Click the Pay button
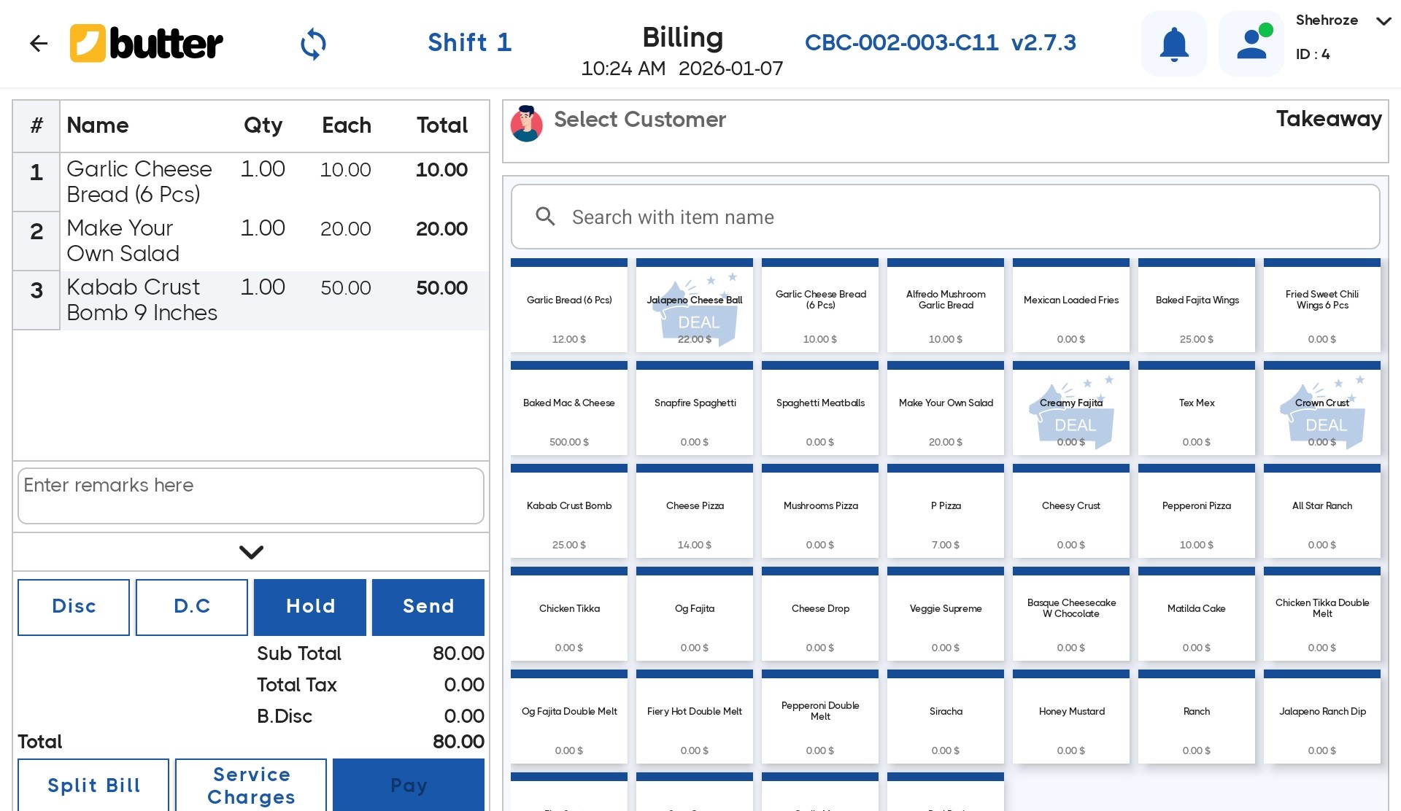Image resolution: width=1401 pixels, height=811 pixels. [x=409, y=785]
